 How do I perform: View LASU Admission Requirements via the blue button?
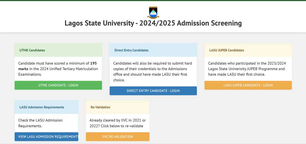pos(46,137)
